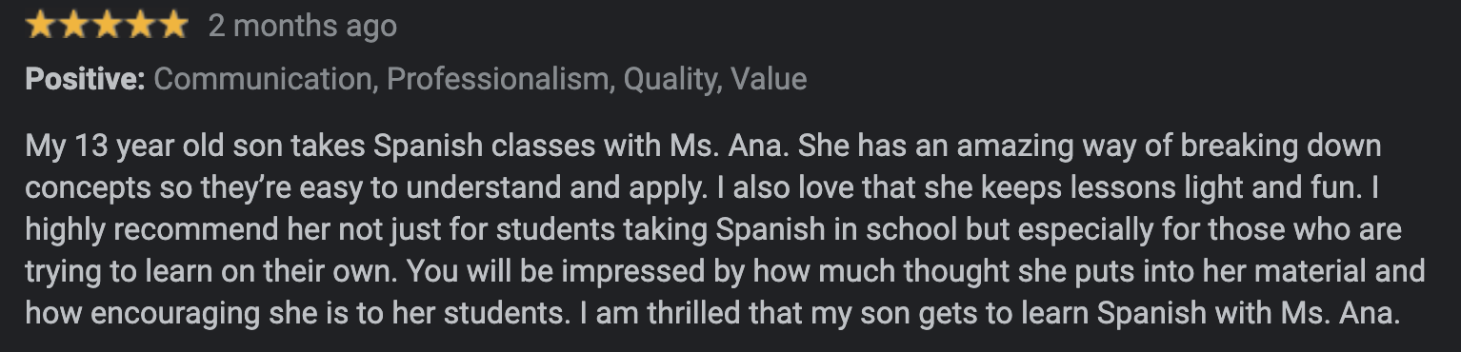1461x352 pixels.
Task: Click the "2 months ago" timestamp
Action: (303, 27)
